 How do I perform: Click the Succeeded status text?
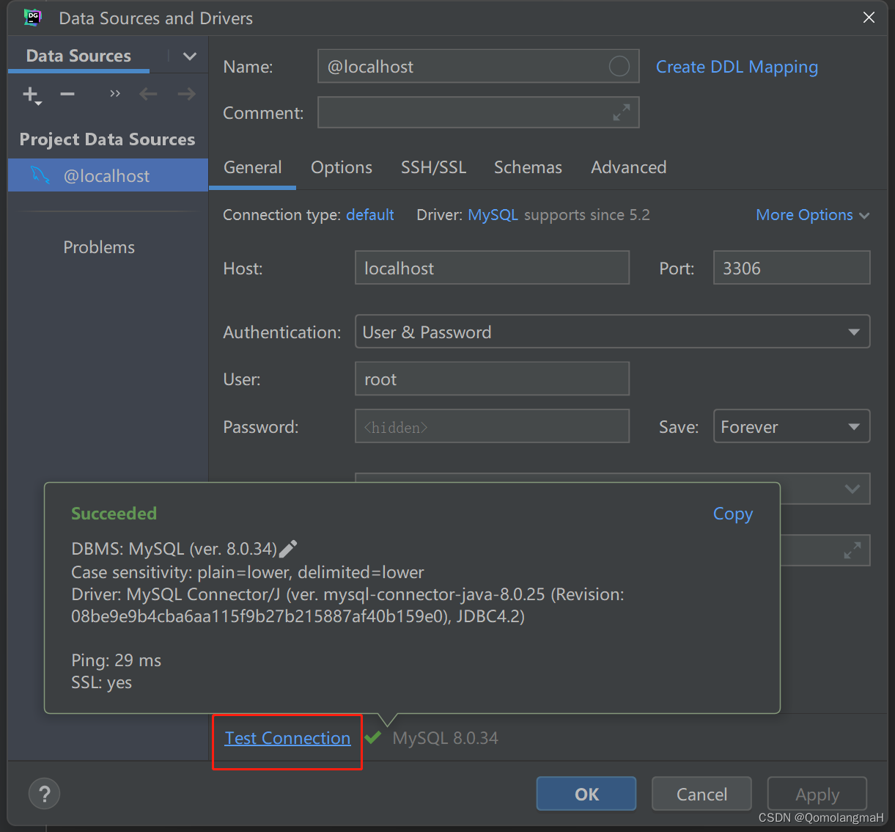pos(114,514)
